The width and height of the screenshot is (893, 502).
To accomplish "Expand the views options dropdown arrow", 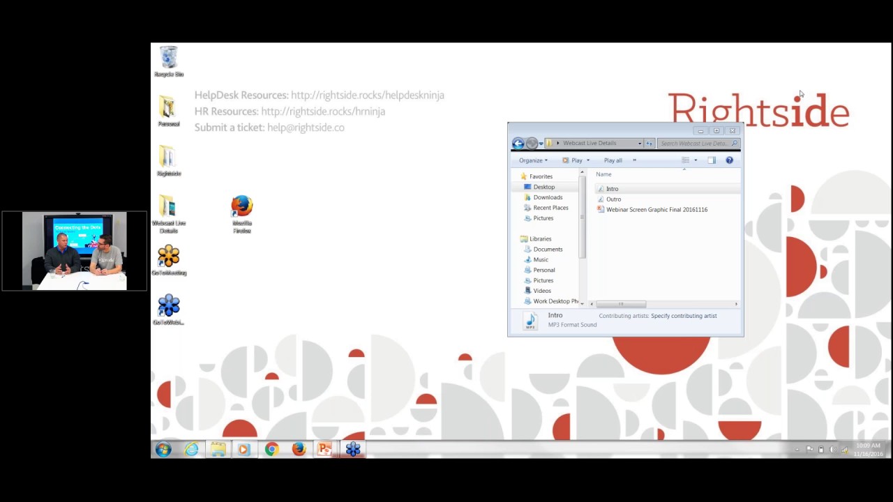I will pos(695,160).
